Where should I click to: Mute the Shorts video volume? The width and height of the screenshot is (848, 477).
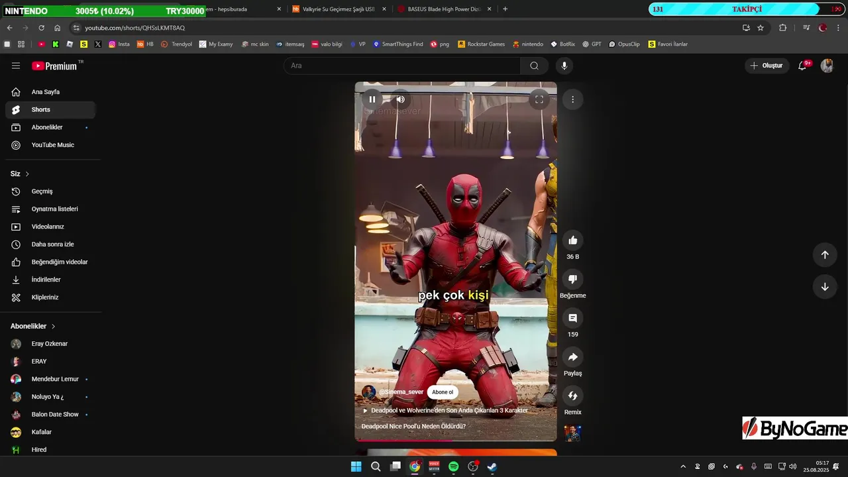(x=400, y=99)
